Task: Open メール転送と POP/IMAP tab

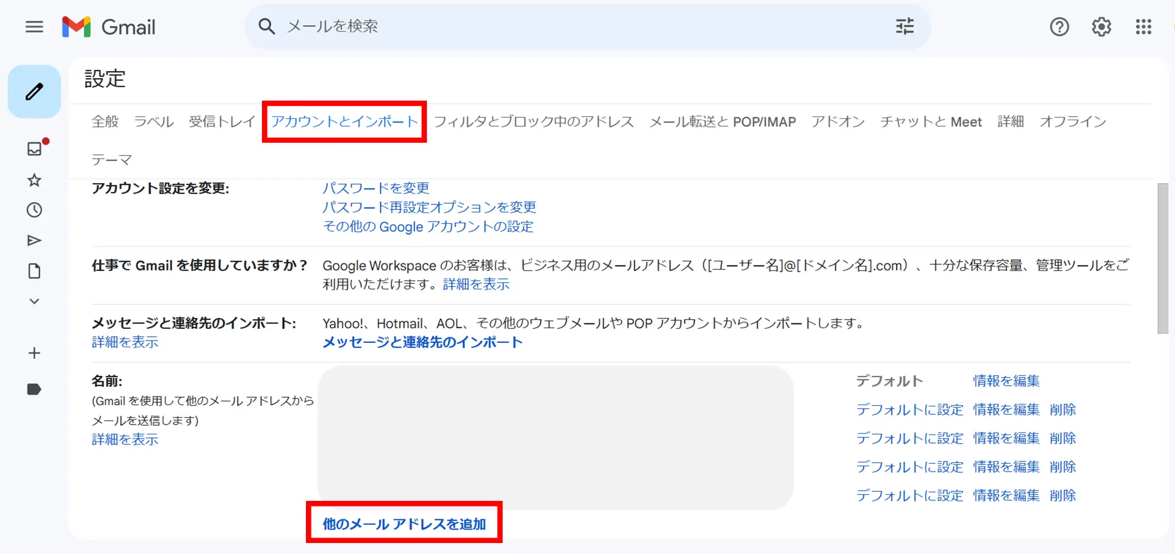Action: coord(722,121)
